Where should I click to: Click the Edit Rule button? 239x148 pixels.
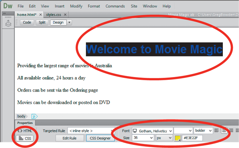pos(70,138)
